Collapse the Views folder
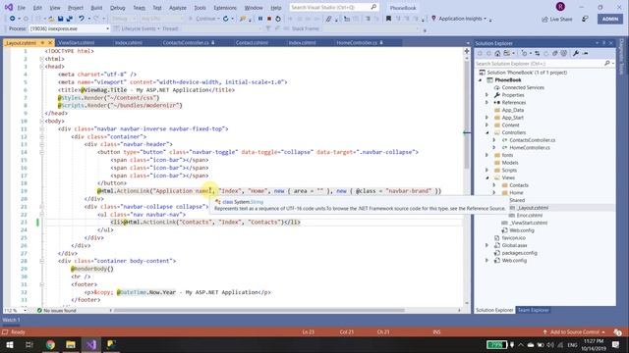Screen dimensions: 629x353 click(487, 177)
